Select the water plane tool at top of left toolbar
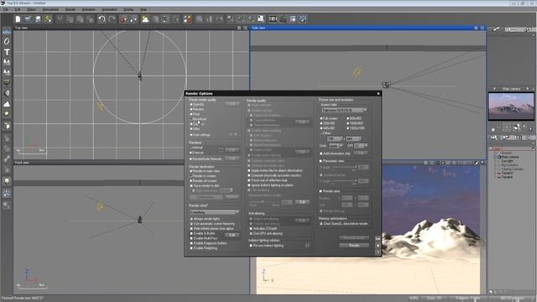Screen dimensions: 537x302 coord(7,32)
